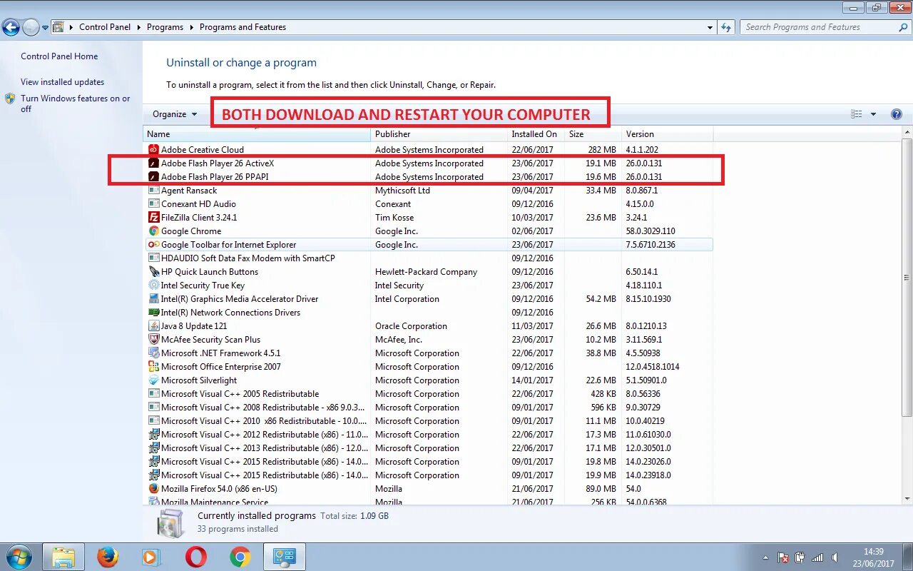Select HDAUDIO Soft Data Fax Modem with SmartCP
913x571 pixels.
pos(428,258)
